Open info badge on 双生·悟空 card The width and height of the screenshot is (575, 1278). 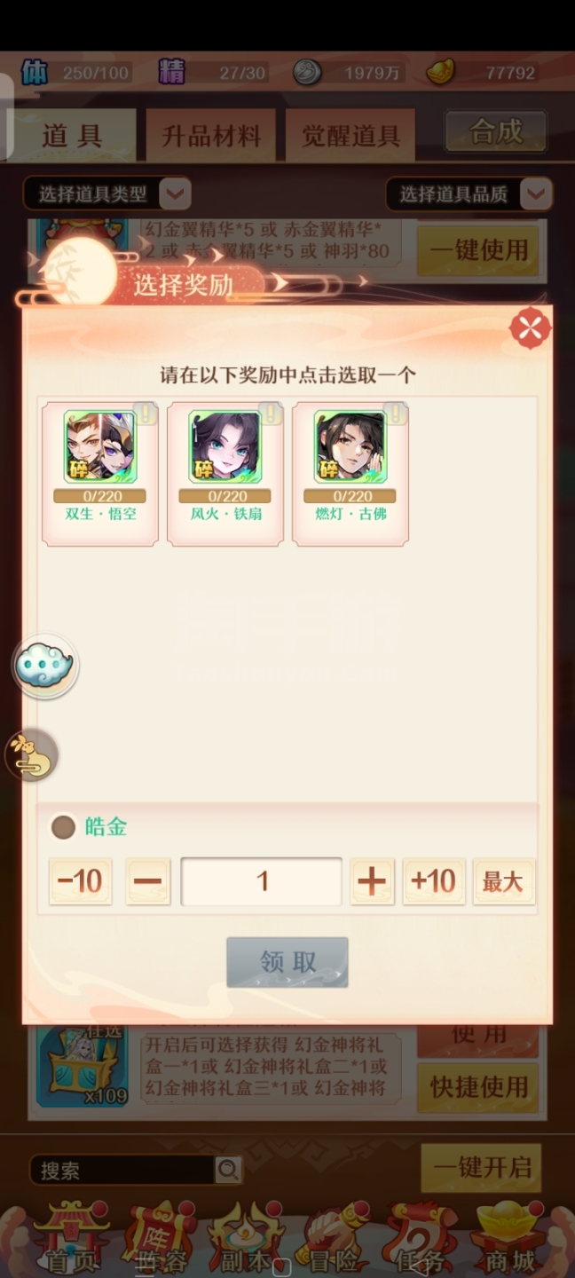coord(145,414)
